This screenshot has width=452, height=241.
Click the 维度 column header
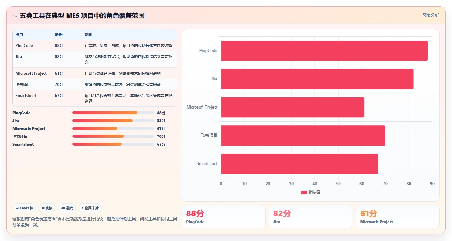pos(19,35)
